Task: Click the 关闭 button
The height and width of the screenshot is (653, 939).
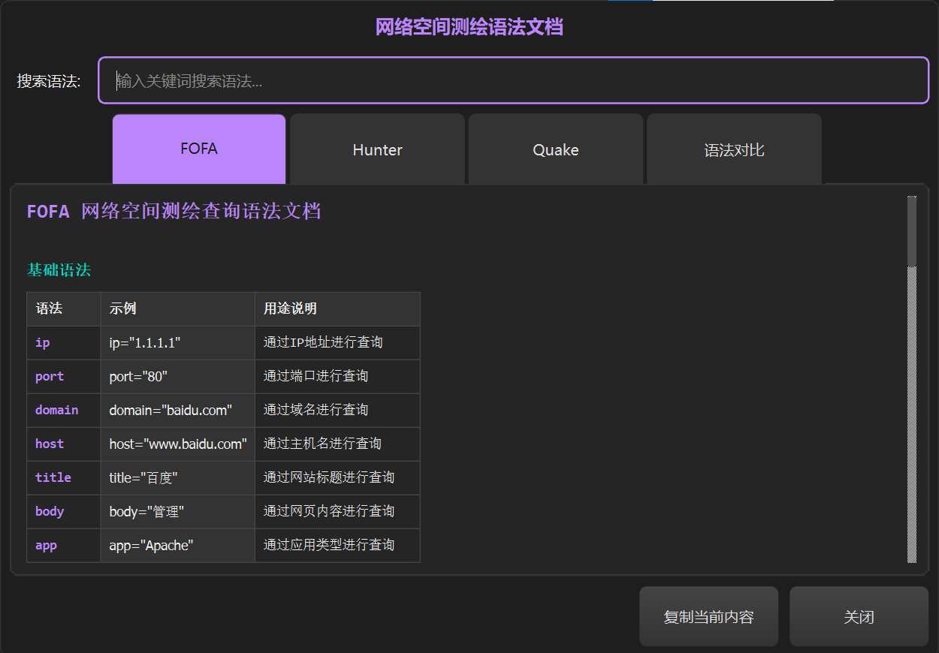Action: tap(859, 617)
